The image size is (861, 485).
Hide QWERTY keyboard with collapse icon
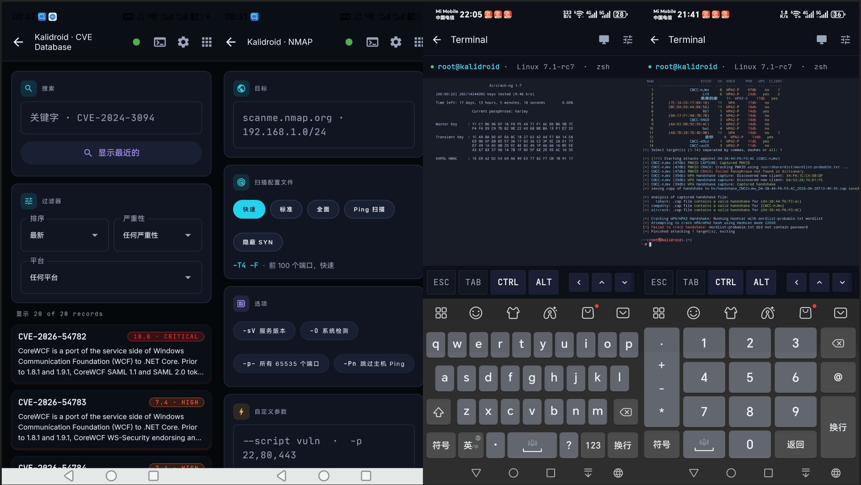(x=623, y=313)
